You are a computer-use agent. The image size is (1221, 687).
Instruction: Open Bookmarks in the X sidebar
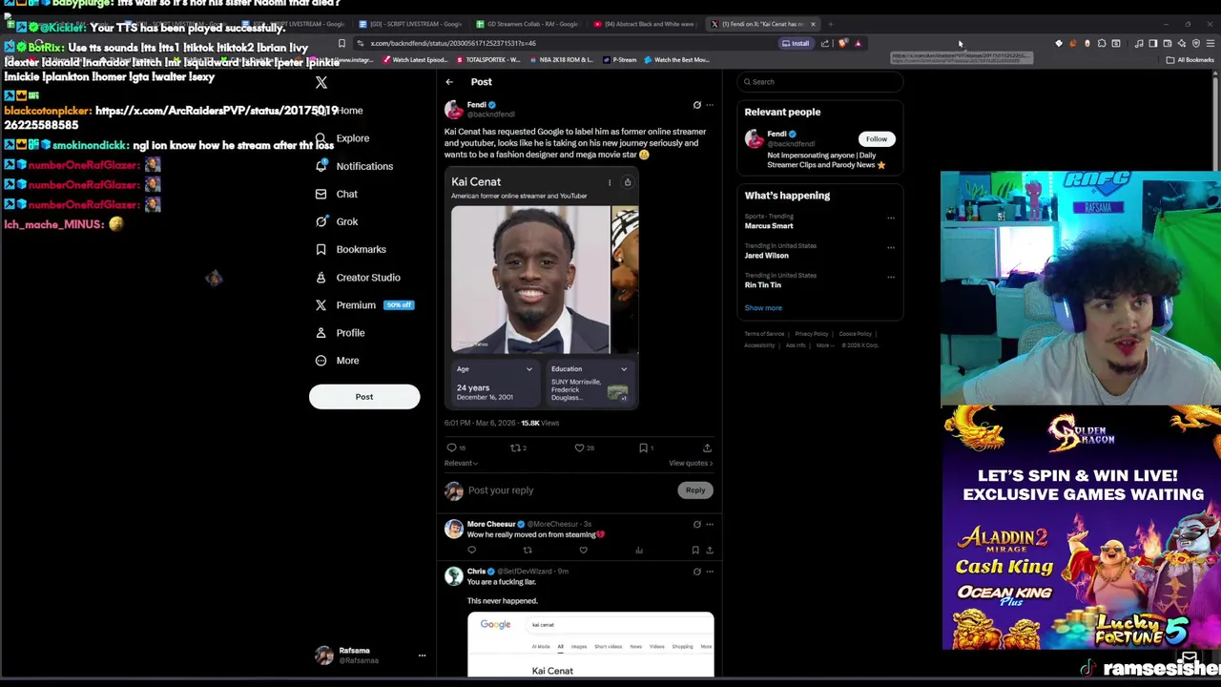tap(350, 249)
